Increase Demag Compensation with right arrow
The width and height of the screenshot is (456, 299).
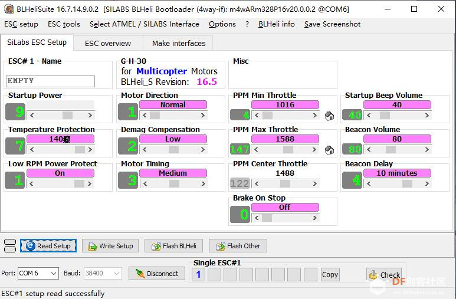point(203,150)
